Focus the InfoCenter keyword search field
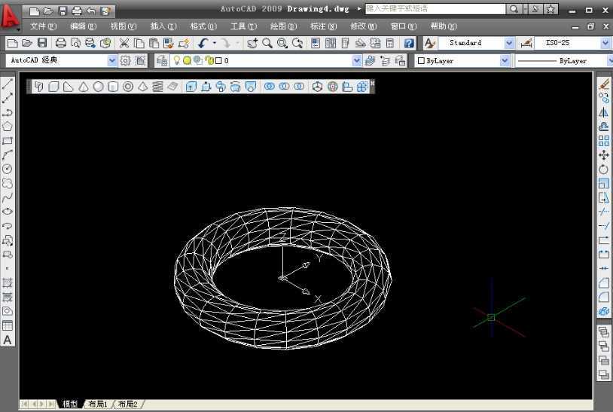613x412 pixels. click(435, 9)
